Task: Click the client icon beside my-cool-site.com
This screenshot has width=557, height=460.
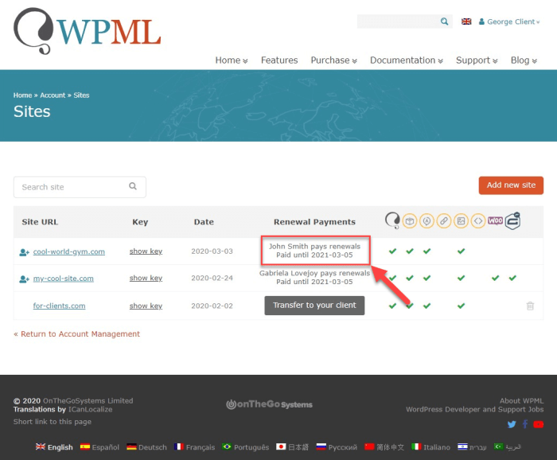Action: (24, 279)
